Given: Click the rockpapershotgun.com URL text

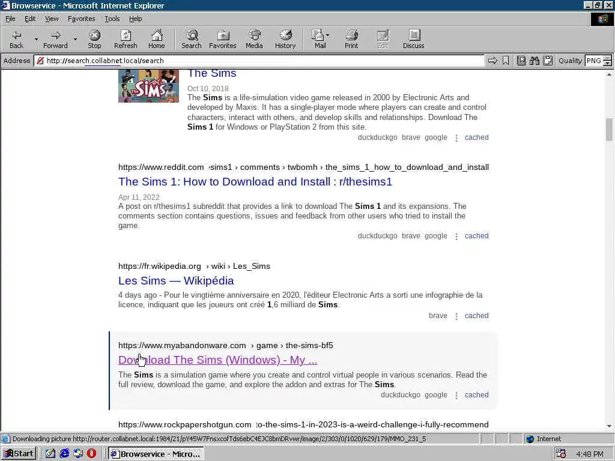Looking at the screenshot, I should pos(185,424).
